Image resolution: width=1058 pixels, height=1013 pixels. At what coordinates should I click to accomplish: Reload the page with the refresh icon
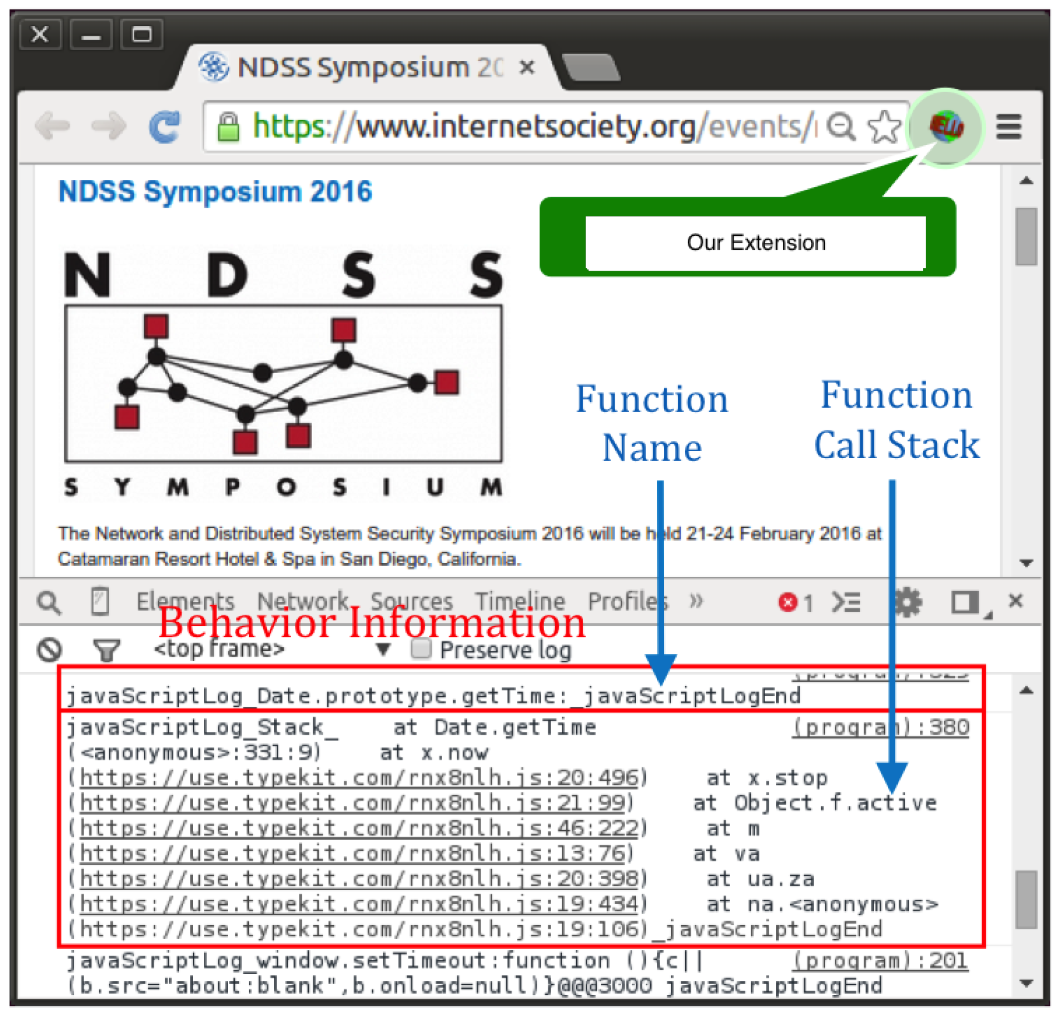pos(164,126)
